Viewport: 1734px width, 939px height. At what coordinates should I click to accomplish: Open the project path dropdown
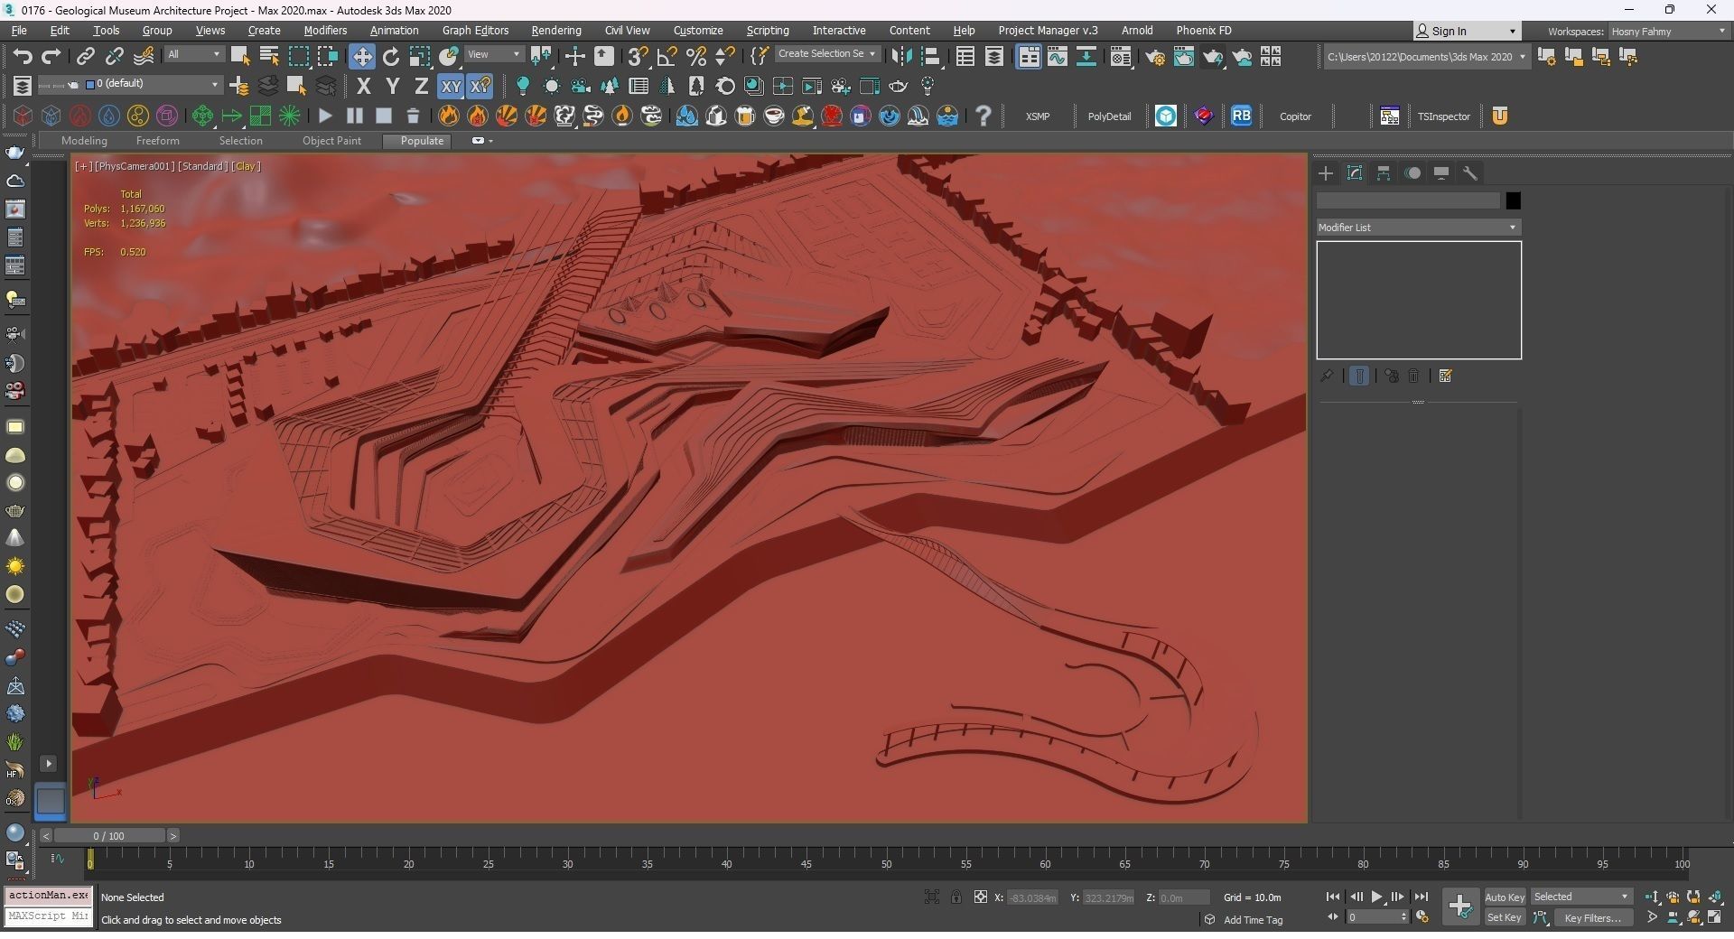(1427, 57)
